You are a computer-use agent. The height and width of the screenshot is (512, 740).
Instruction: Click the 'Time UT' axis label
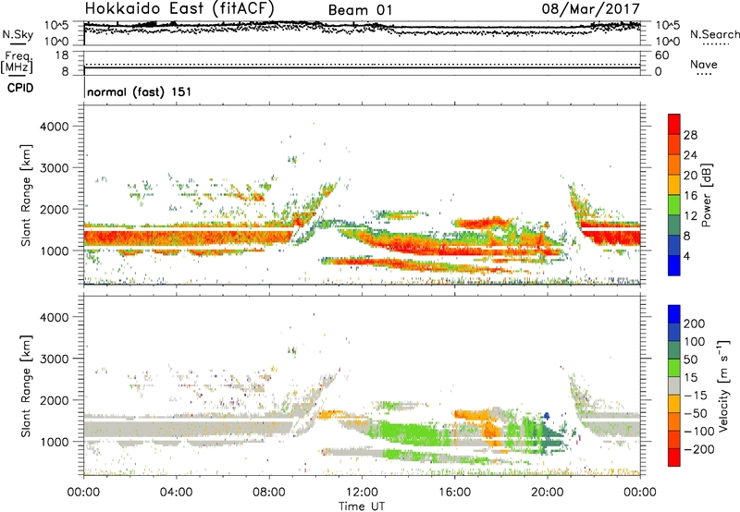click(x=362, y=506)
